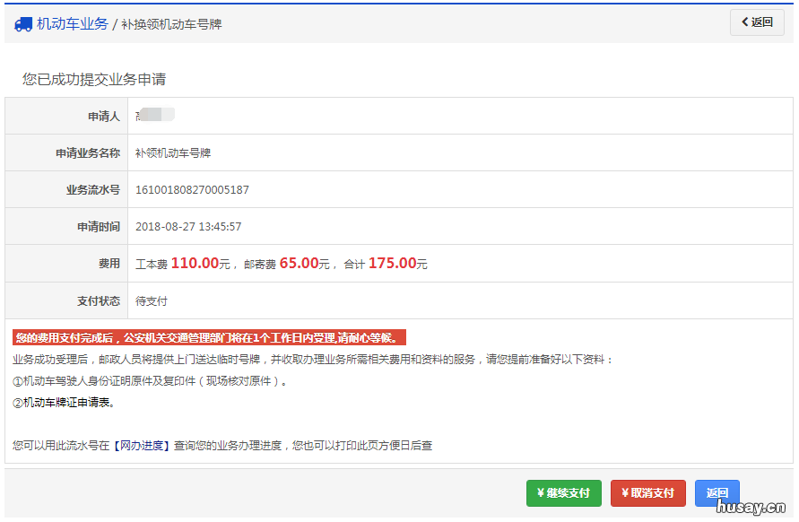Click the top-right 返回 return button
The width and height of the screenshot is (799, 522).
(757, 22)
